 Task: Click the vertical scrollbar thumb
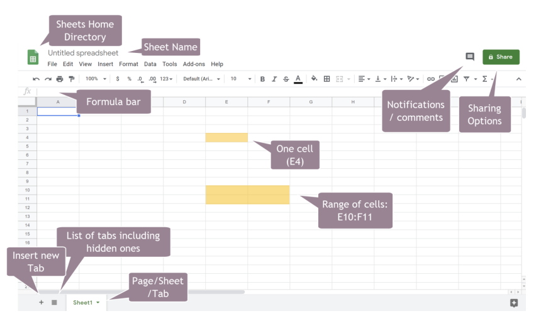[523, 113]
